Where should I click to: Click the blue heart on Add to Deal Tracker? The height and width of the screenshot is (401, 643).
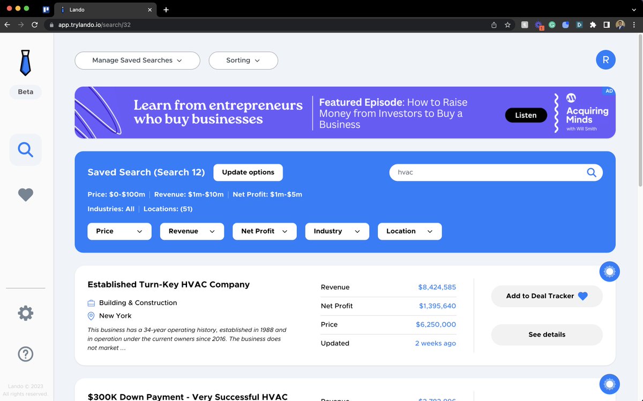582,296
